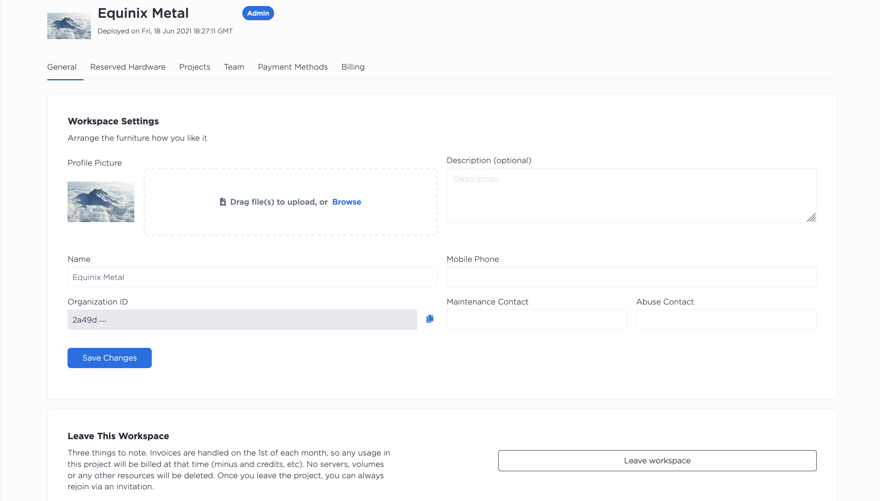The image size is (880, 501).
Task: Click the Profile Picture mountain thumbnail
Action: 101,202
